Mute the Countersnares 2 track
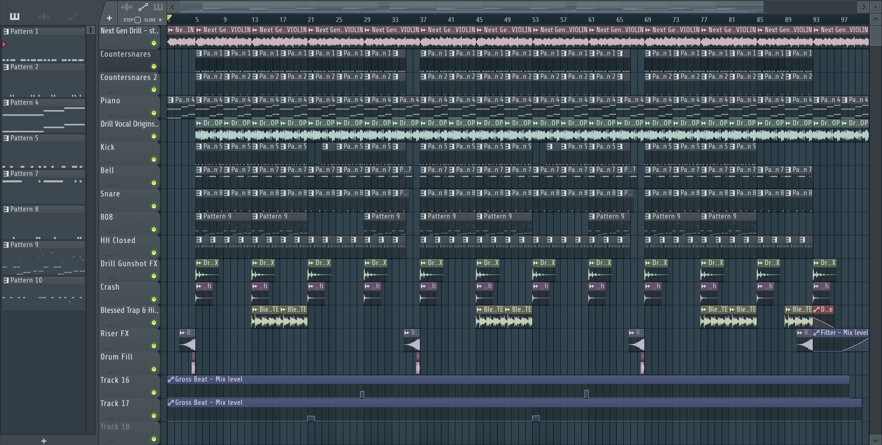The image size is (882, 445). pyautogui.click(x=154, y=90)
